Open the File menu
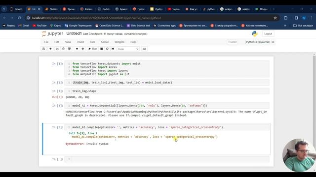 point(46,42)
